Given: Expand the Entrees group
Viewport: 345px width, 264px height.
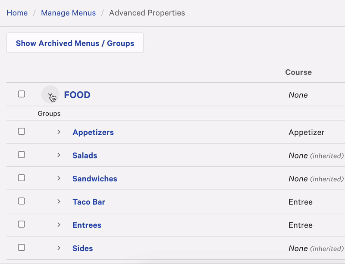Looking at the screenshot, I should click(59, 225).
